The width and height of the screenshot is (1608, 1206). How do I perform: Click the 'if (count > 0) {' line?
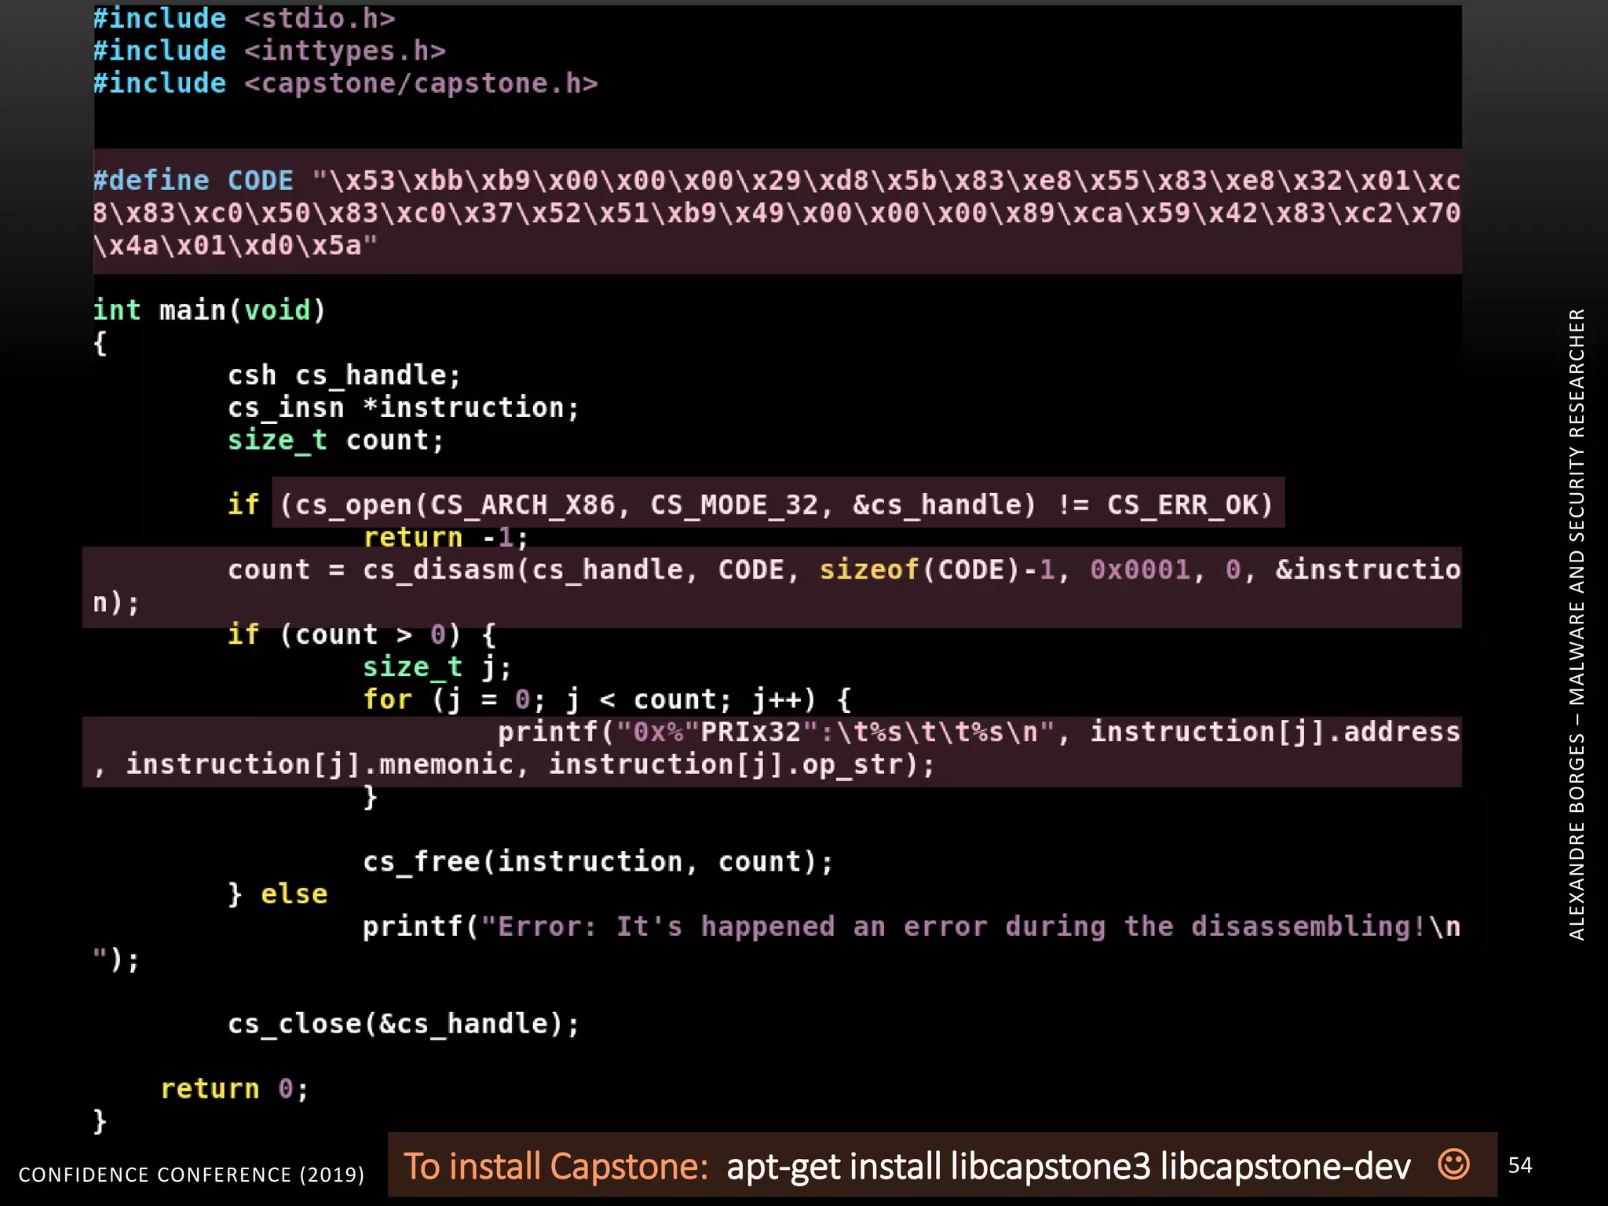pos(362,634)
